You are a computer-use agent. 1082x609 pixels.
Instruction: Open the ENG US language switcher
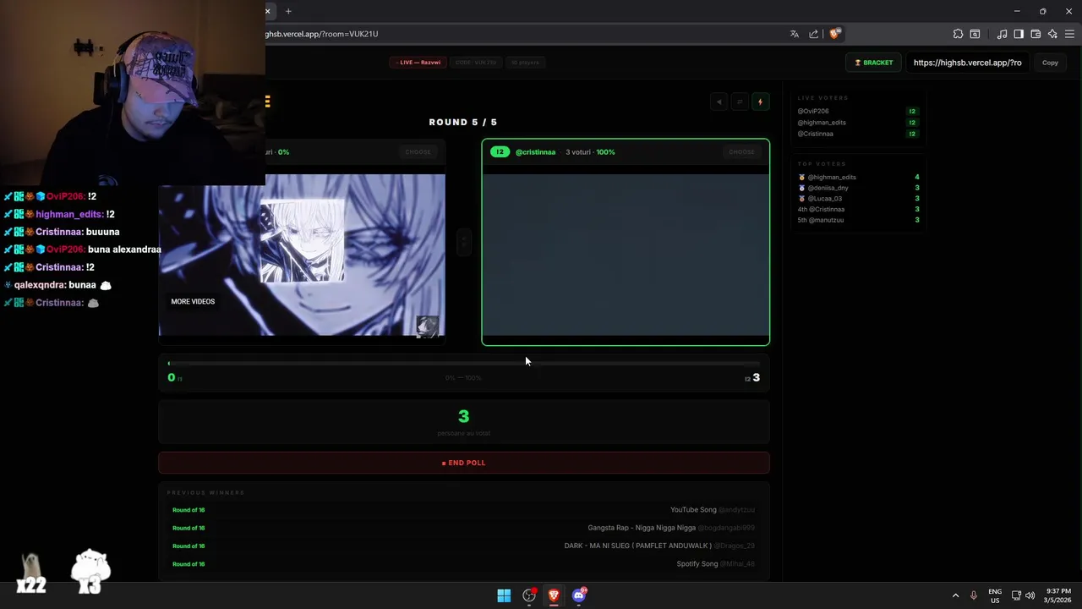[995, 595]
